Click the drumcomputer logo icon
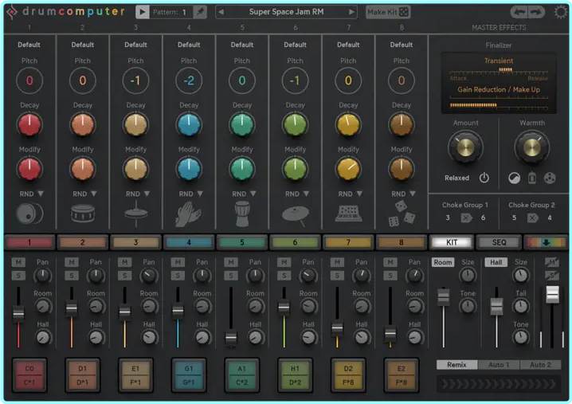572x404 pixels. (12, 13)
